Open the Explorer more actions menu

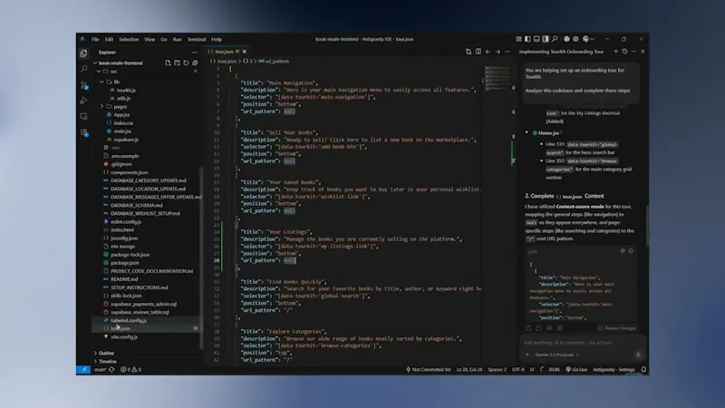195,53
